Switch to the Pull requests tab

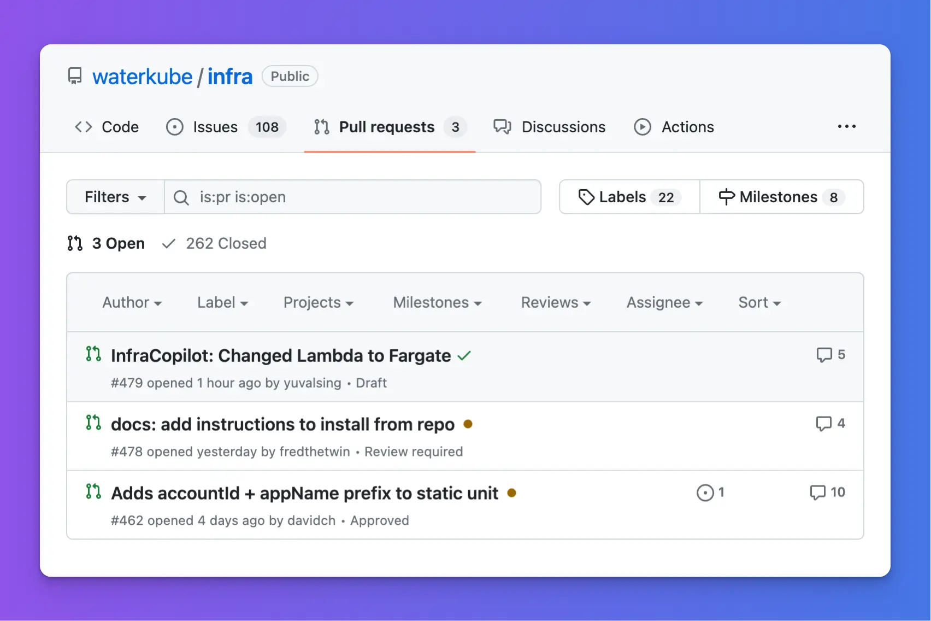[x=386, y=127]
